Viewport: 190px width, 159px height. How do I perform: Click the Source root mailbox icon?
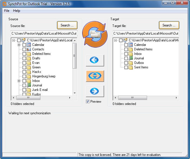point(23,40)
